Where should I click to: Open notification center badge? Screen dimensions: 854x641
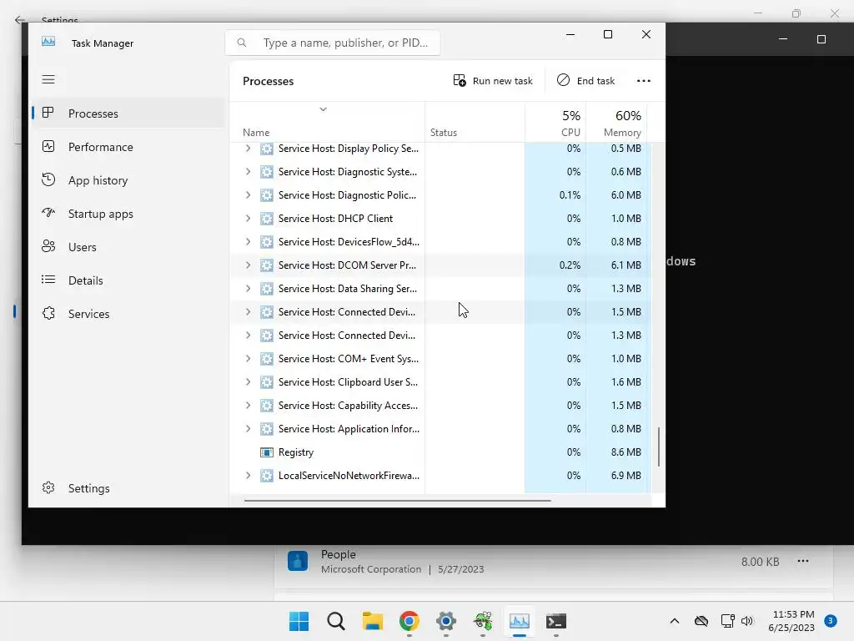click(x=830, y=621)
